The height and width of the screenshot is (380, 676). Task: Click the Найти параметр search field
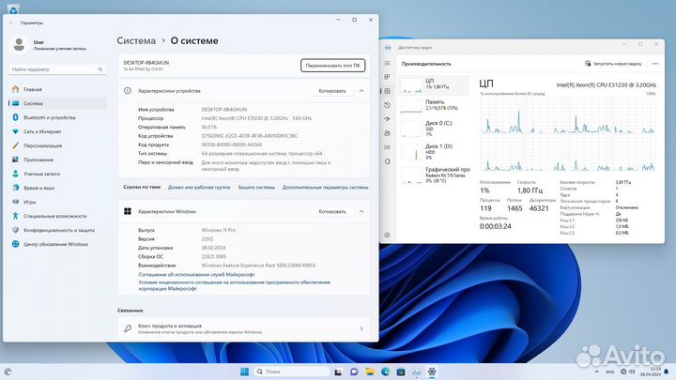(x=56, y=69)
